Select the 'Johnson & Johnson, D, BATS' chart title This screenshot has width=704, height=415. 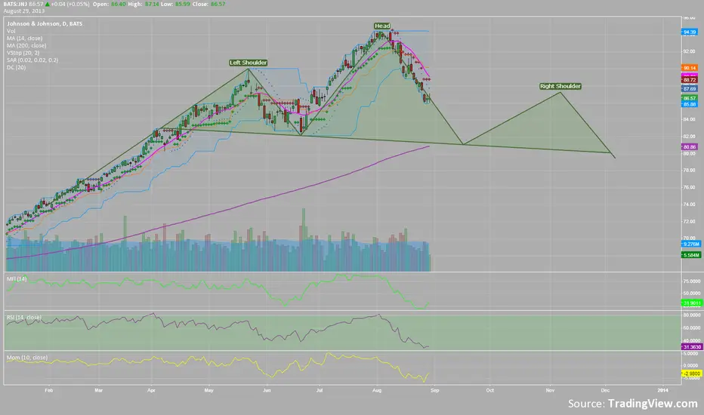pyautogui.click(x=45, y=24)
